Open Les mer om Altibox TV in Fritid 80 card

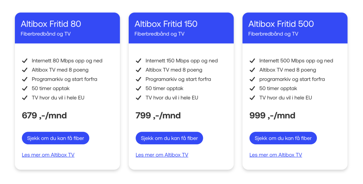[x=48, y=155]
